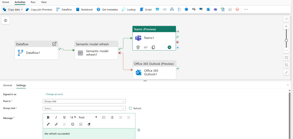Add a Semantic model refresh activity from the toolbar
Screen dimensions: 293x139
click(x=230, y=9)
